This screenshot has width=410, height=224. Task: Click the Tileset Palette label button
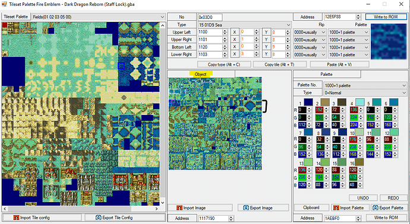click(16, 17)
